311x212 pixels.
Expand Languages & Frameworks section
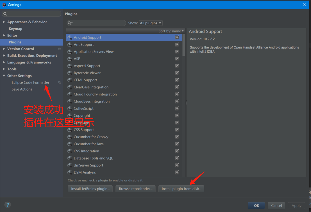click(4, 62)
